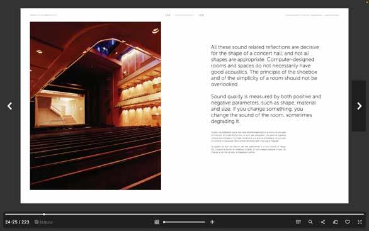
Task: Open the issuu logo link
Action: (43, 222)
